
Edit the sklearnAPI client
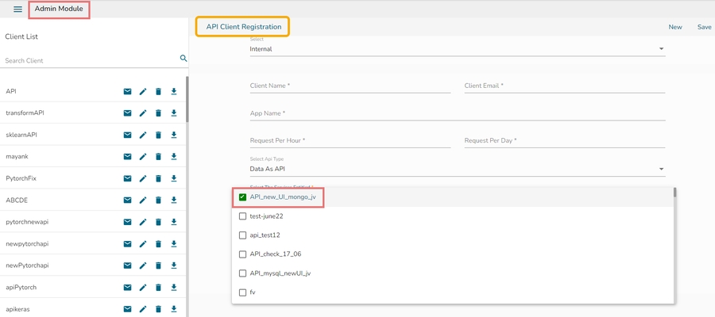[143, 135]
